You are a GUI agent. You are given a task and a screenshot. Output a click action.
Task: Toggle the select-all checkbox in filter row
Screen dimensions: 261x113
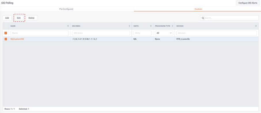[x=6, y=33]
